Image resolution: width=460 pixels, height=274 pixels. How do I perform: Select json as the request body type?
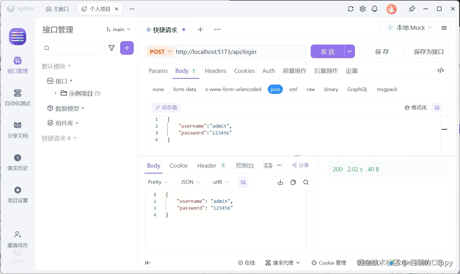pyautogui.click(x=275, y=89)
